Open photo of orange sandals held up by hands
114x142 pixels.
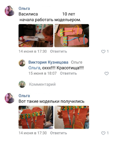point(72,117)
